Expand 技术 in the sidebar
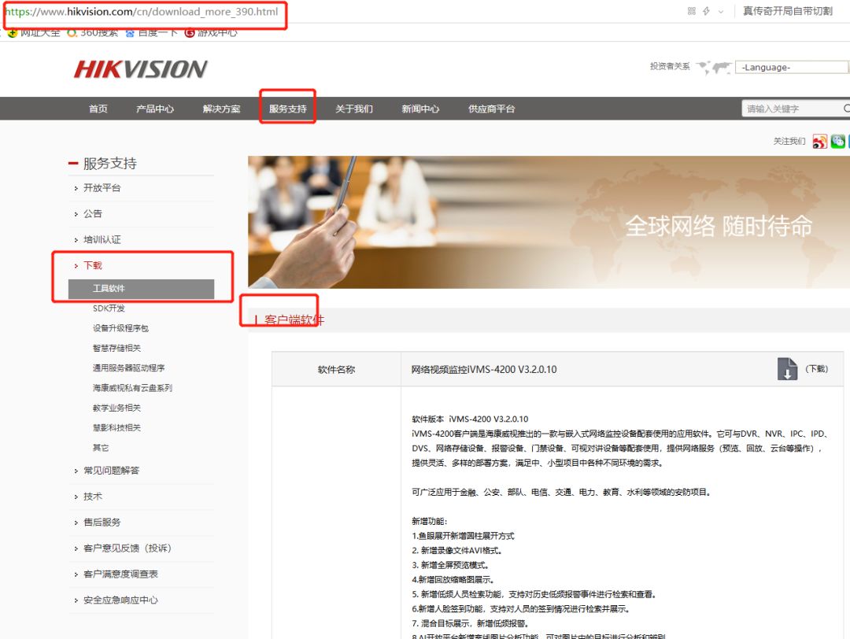Image resolution: width=850 pixels, height=639 pixels. click(93, 497)
